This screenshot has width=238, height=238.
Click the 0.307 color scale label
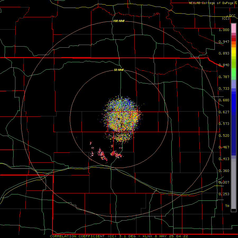click(x=224, y=182)
